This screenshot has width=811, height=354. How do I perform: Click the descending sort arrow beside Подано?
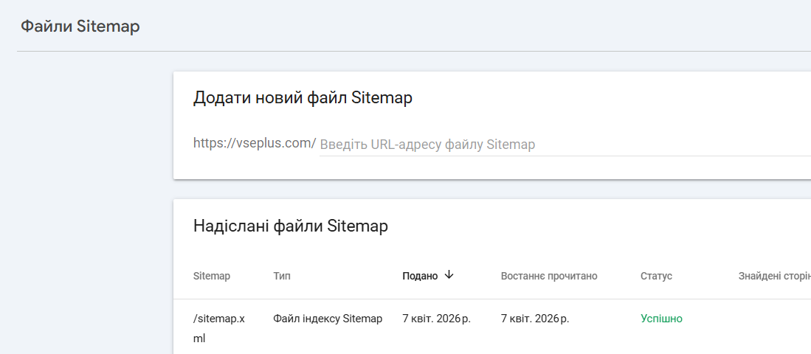pyautogui.click(x=449, y=275)
